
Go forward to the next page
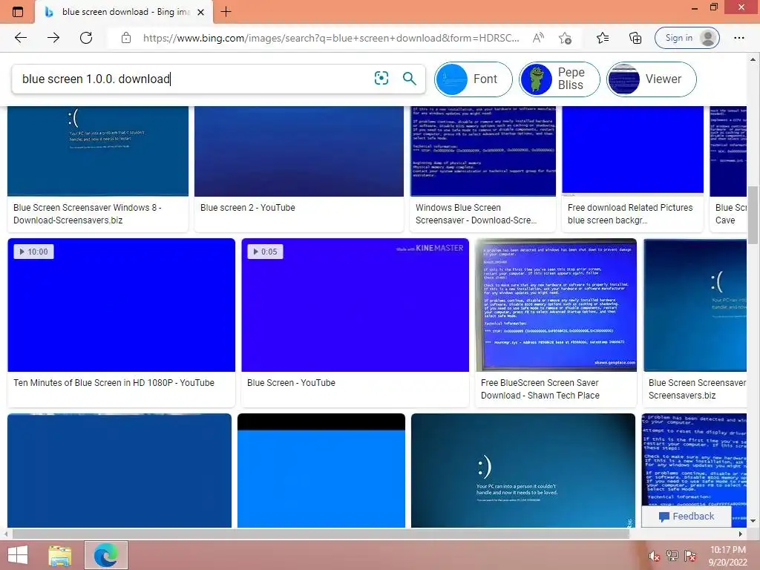[x=53, y=38]
